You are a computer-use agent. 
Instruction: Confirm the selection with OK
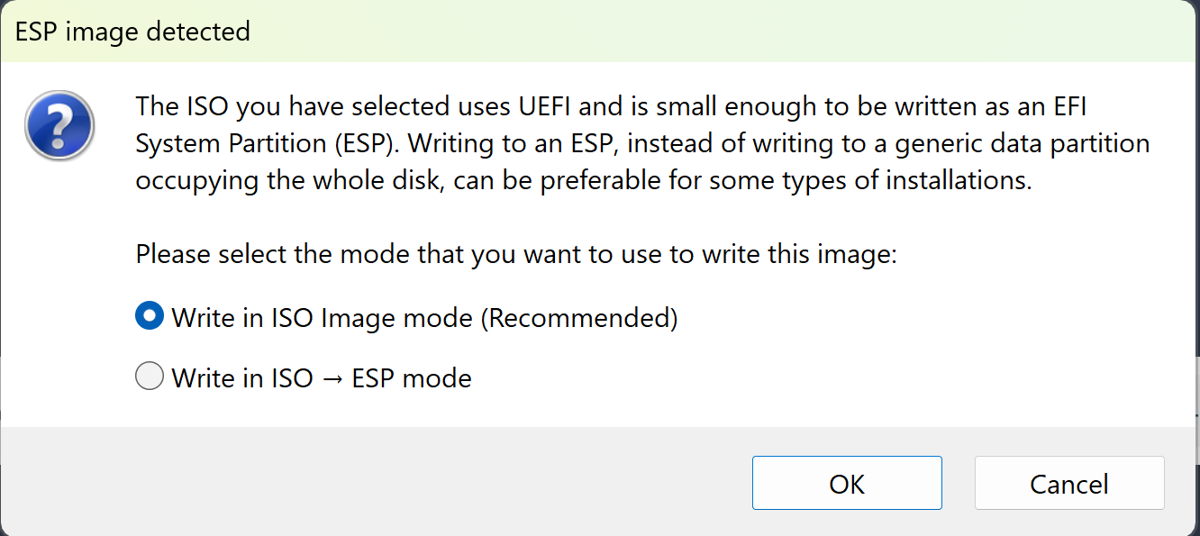point(847,483)
